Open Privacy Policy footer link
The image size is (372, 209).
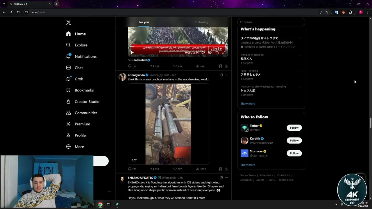[267, 175]
